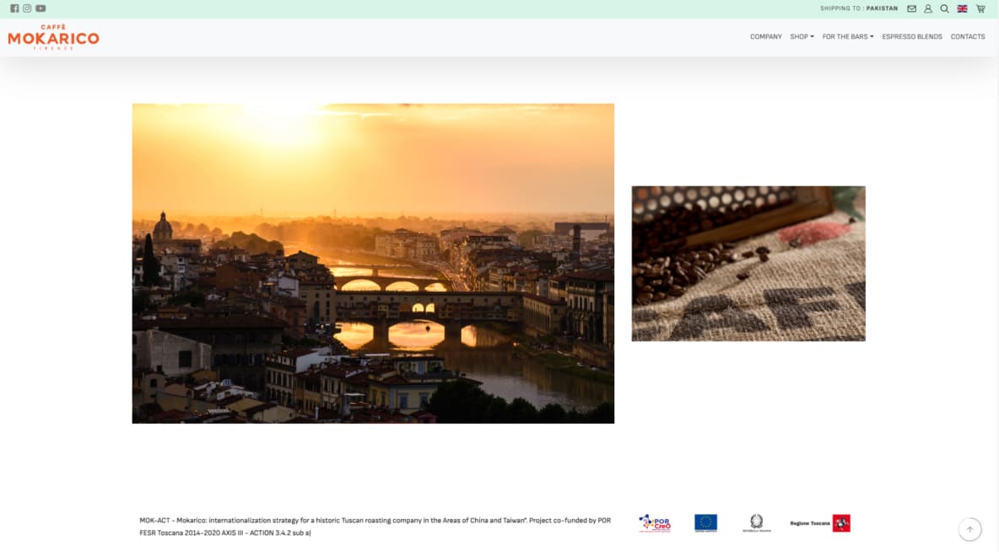This screenshot has height=552, width=999.
Task: Click the coffee beans sack image
Action: click(x=748, y=263)
